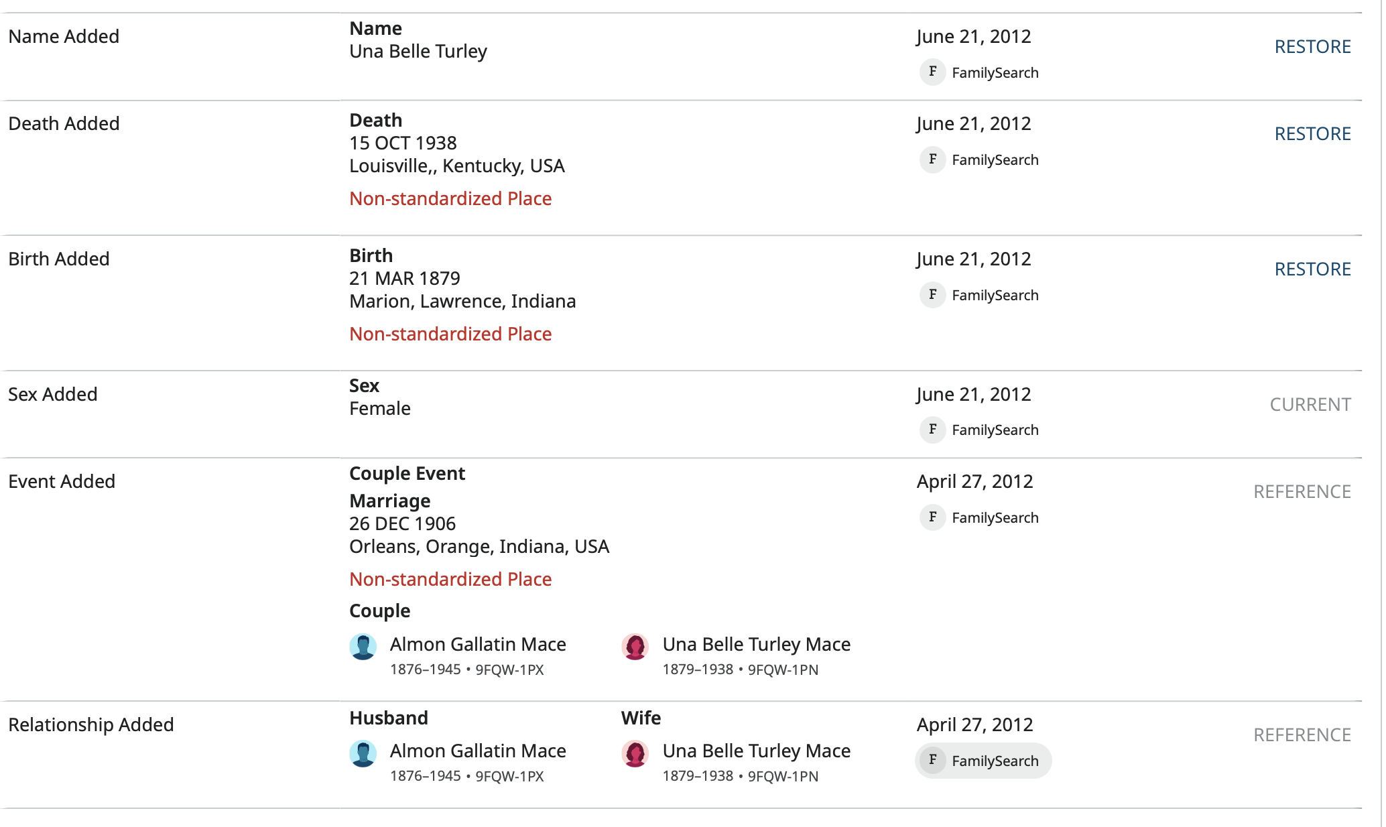Open Almon Gallatin Mace under Husband heading

pos(477,751)
